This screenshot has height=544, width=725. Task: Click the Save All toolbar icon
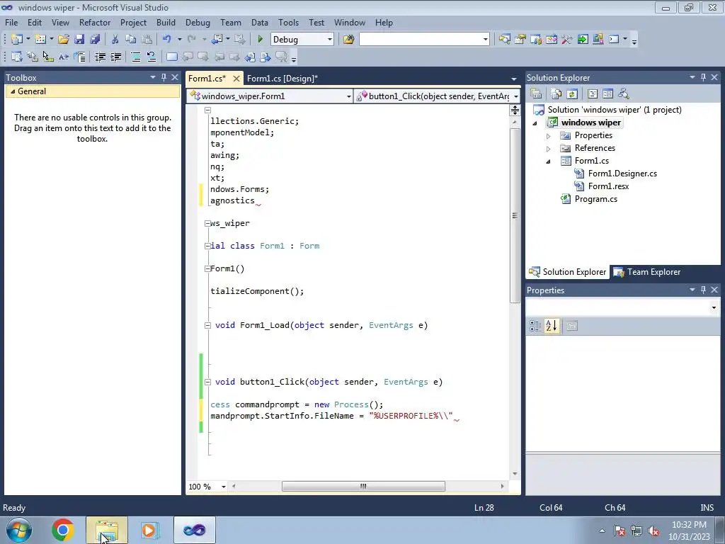pos(96,40)
